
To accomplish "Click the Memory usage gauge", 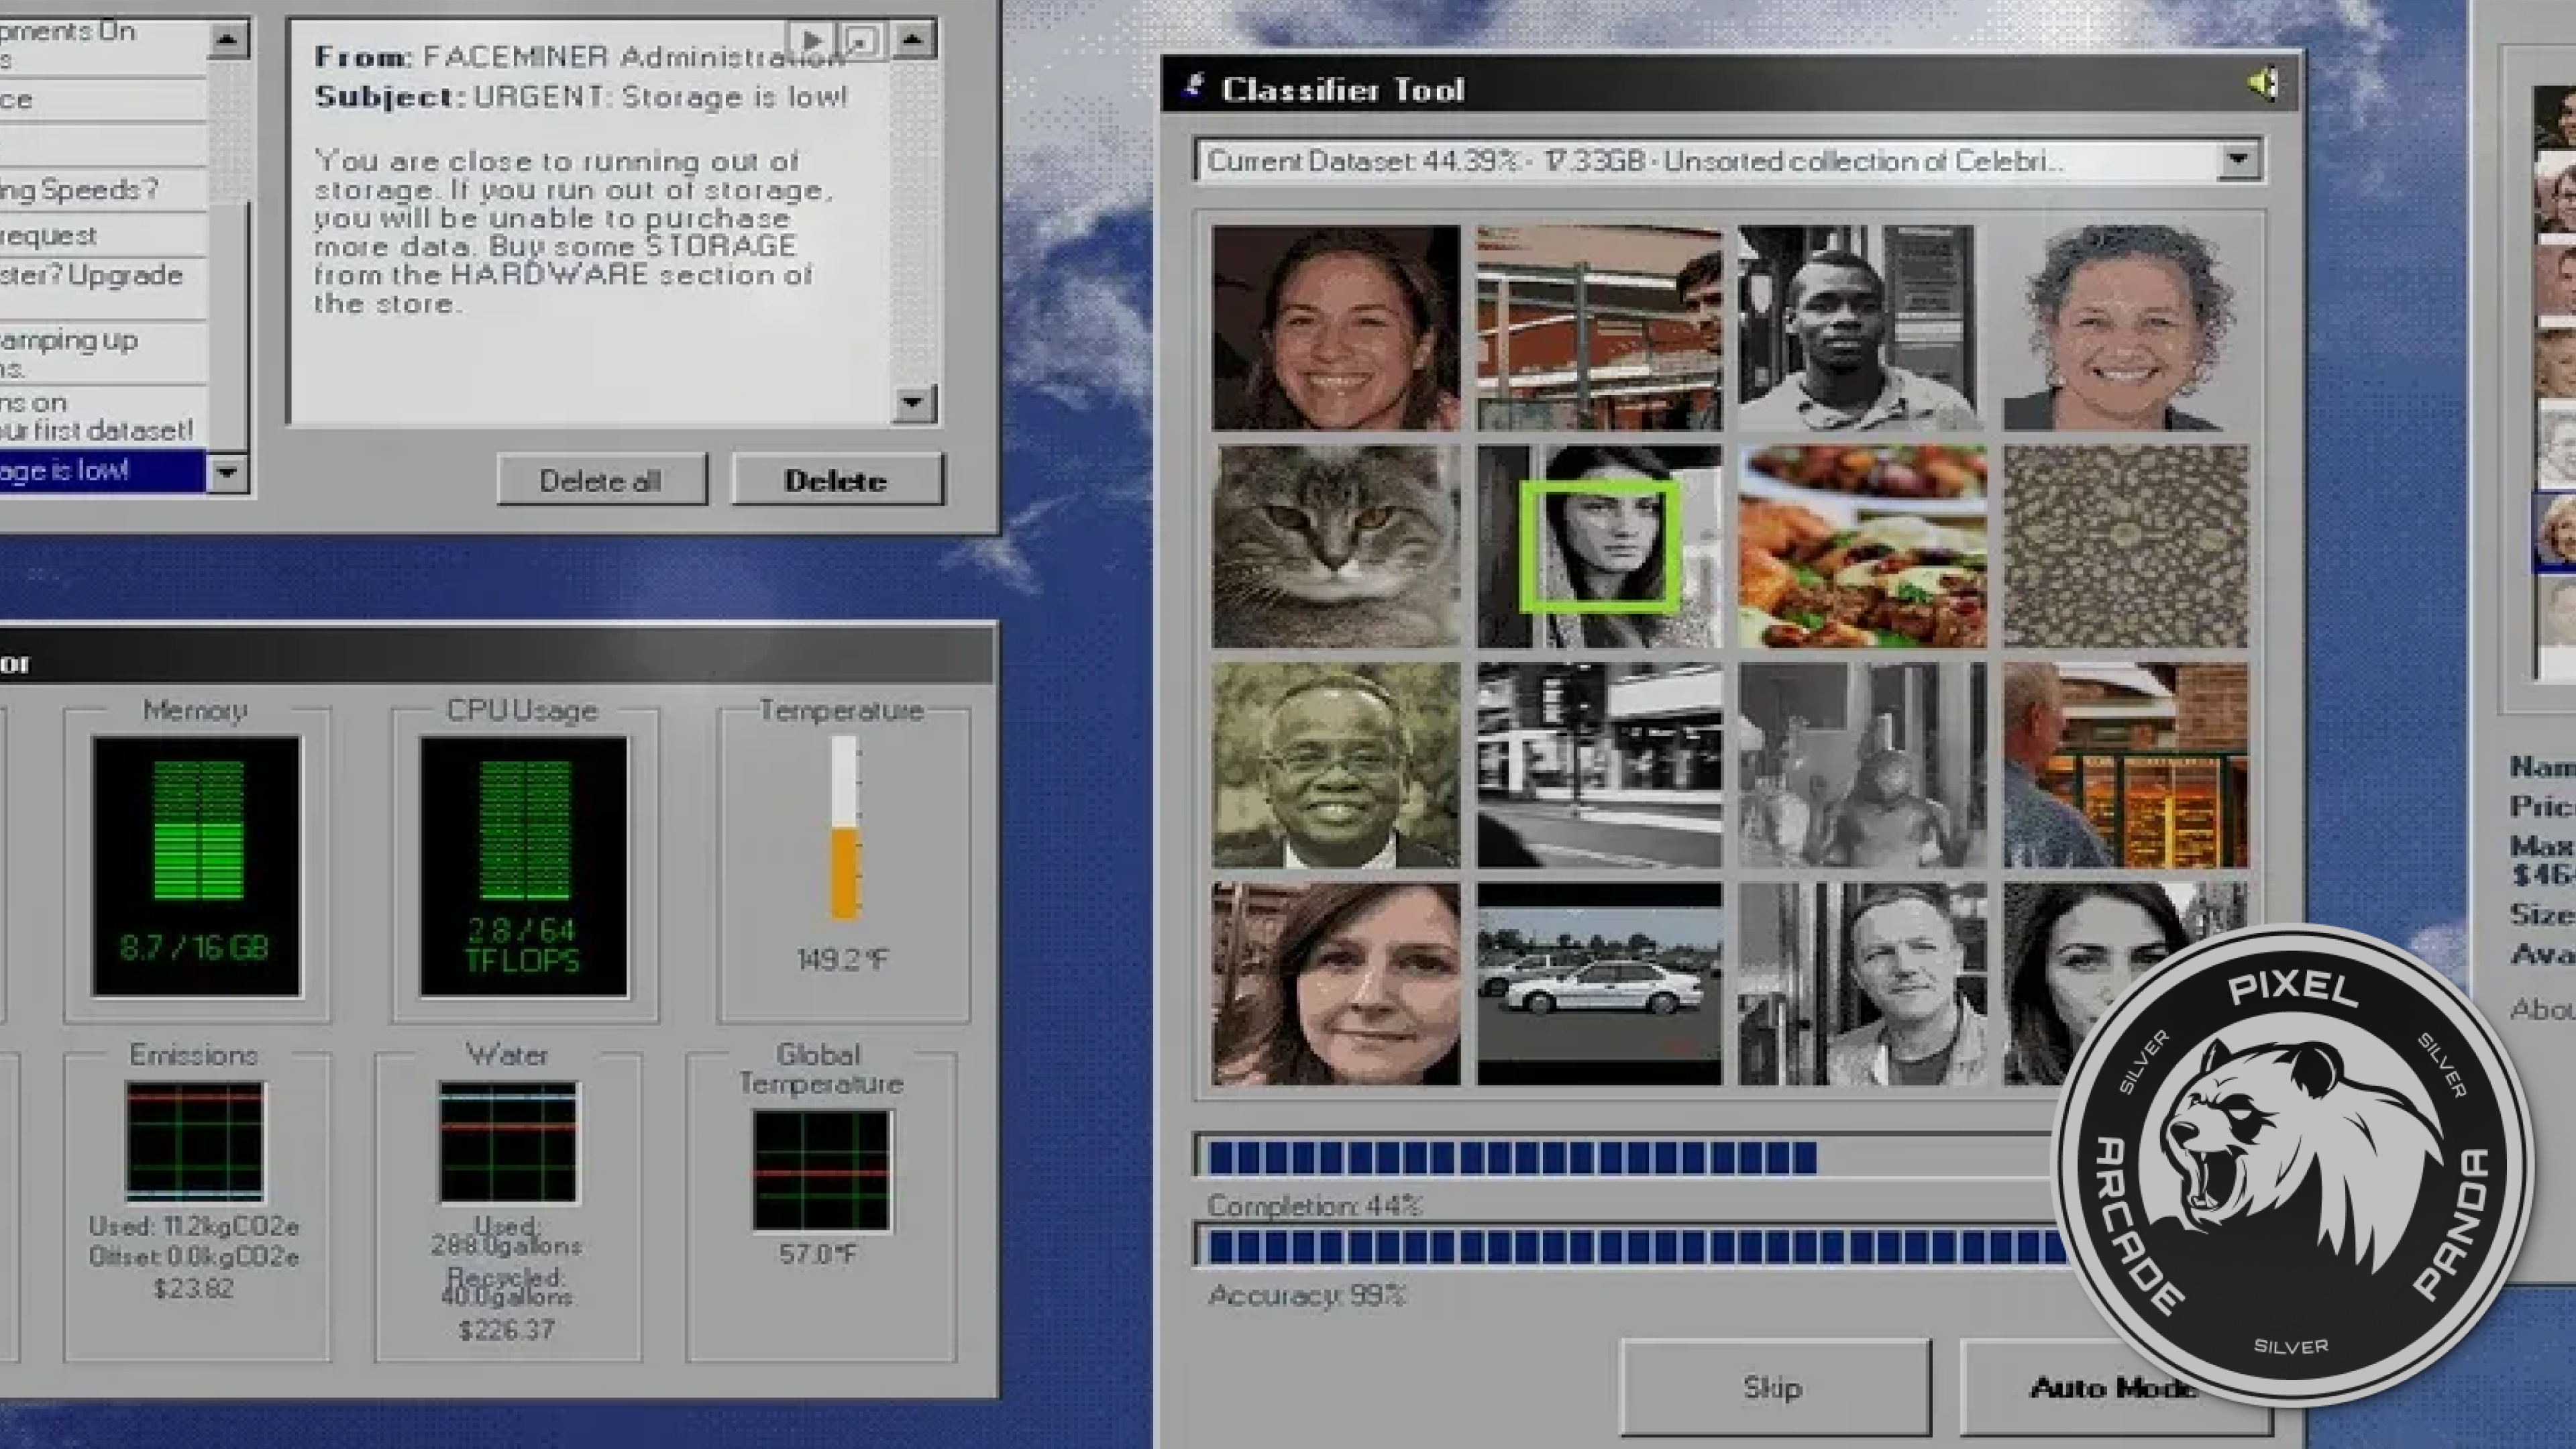I will pyautogui.click(x=196, y=866).
